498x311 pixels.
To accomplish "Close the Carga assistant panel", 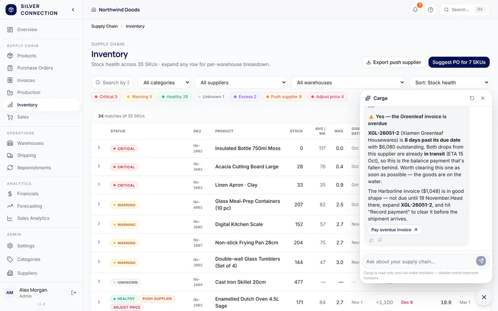I will point(483,98).
